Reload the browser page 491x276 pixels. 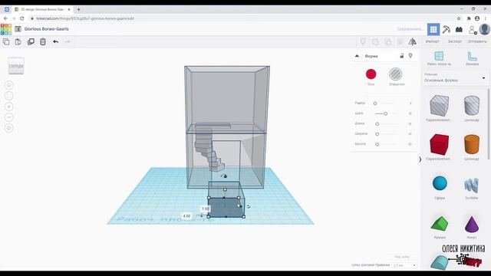(x=22, y=18)
